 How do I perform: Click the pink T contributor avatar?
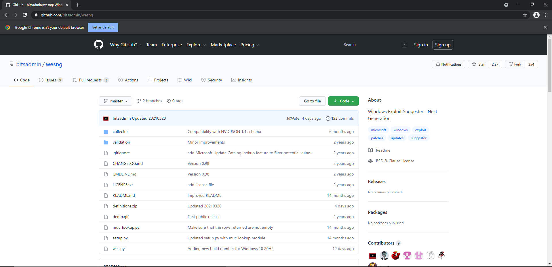pos(407,255)
